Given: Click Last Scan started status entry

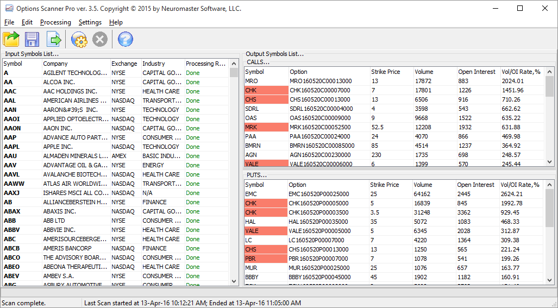Looking at the screenshot, I should coord(192,303).
